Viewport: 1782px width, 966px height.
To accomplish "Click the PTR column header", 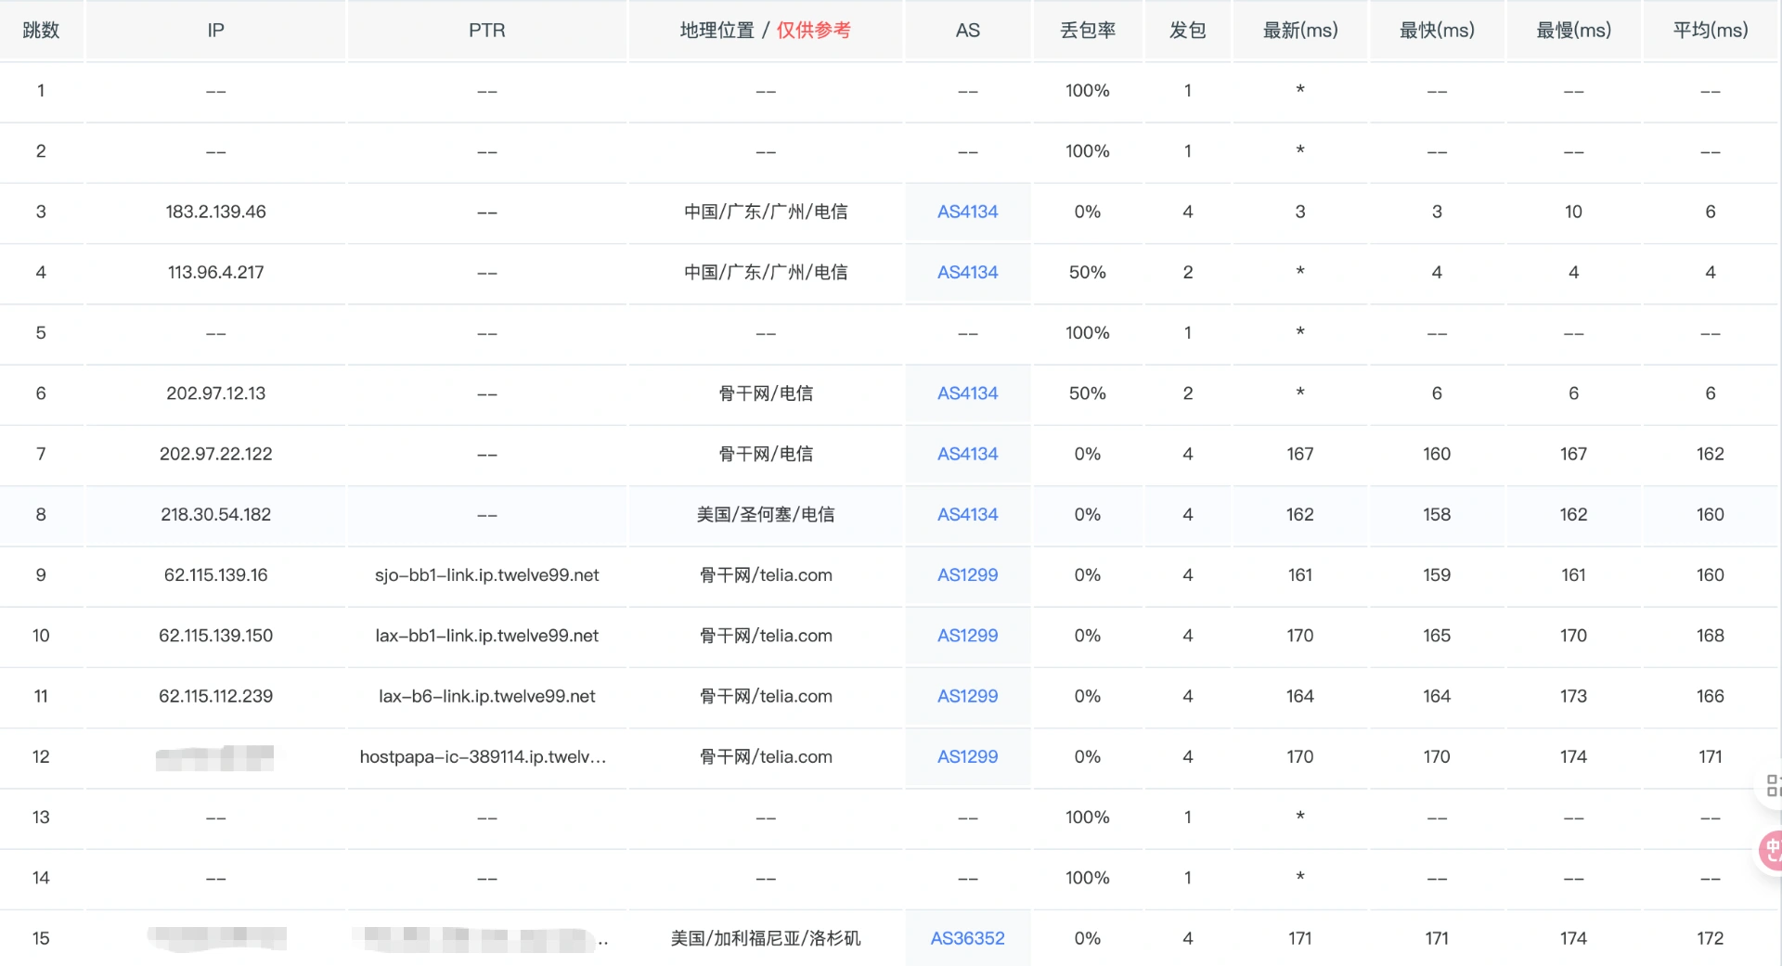I will point(486,30).
